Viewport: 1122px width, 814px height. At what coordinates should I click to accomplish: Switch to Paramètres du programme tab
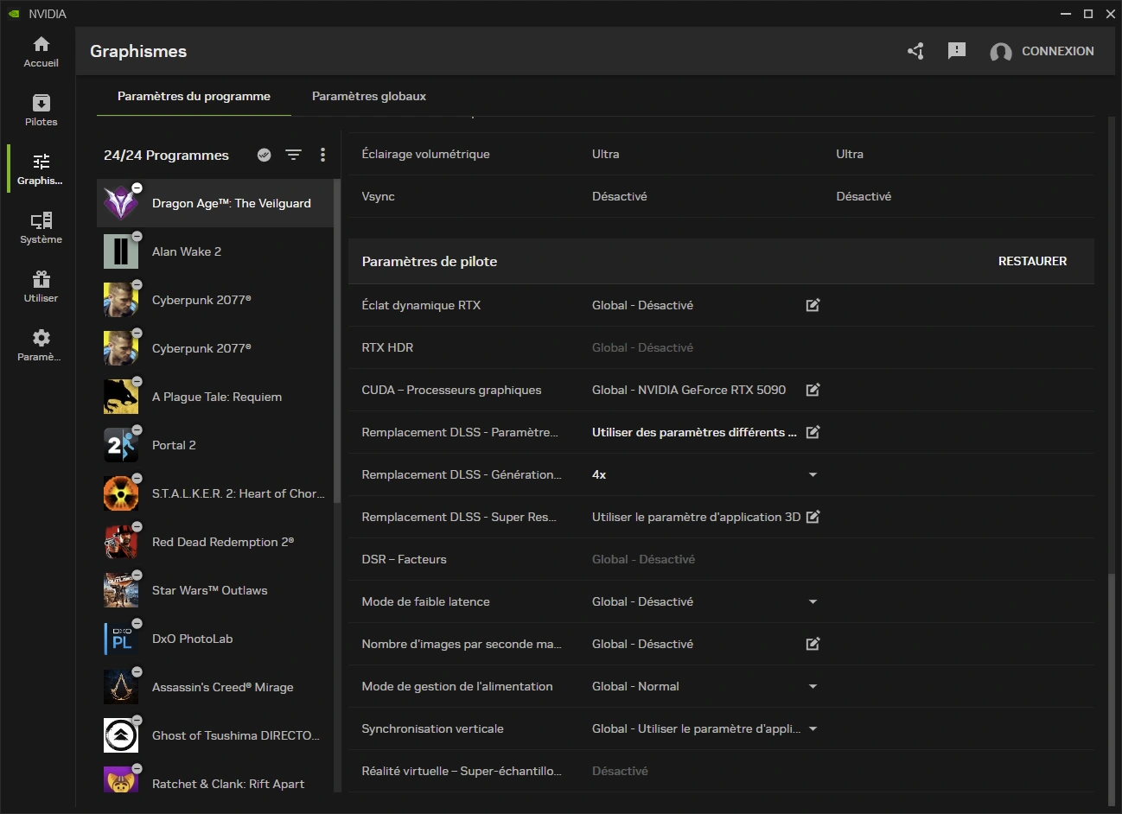194,96
